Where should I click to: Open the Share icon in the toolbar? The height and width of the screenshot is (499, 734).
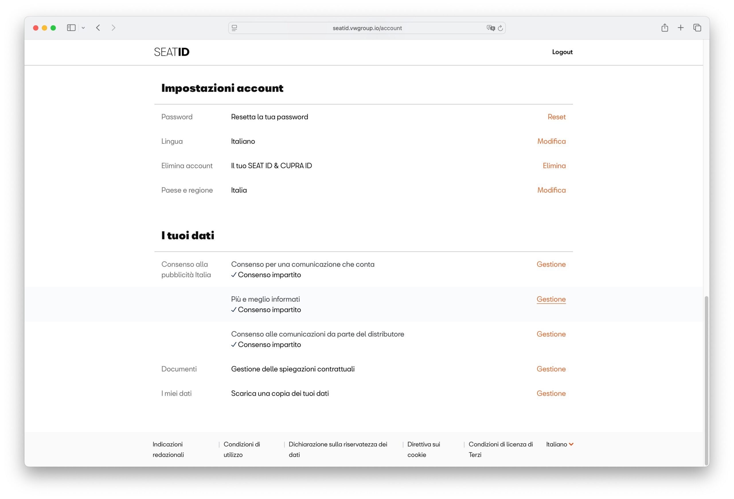[665, 28]
